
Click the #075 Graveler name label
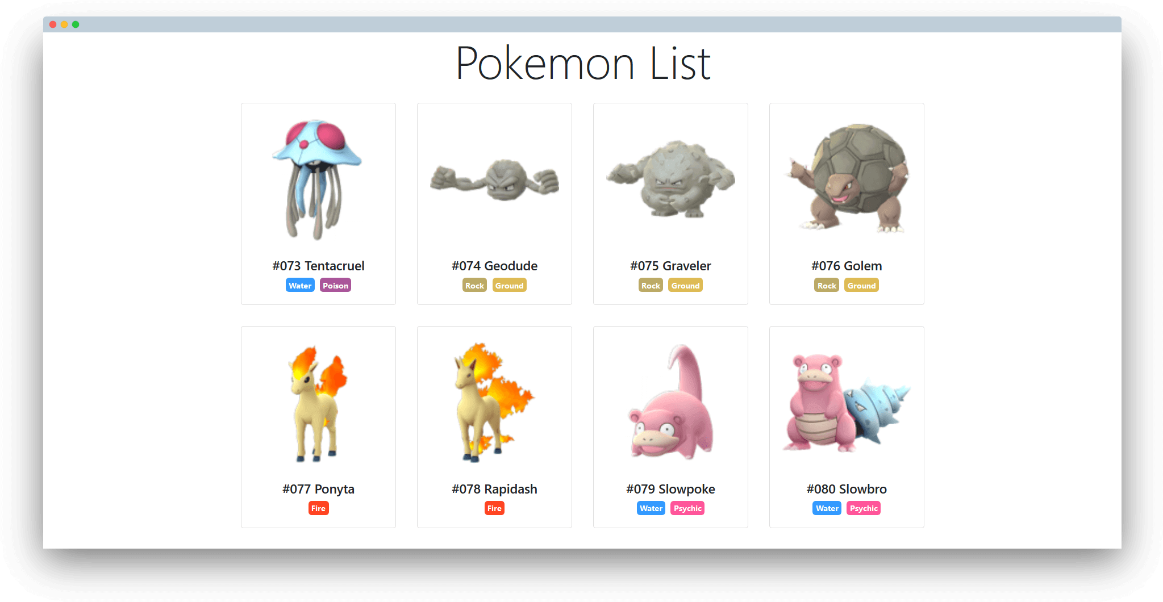click(x=670, y=266)
